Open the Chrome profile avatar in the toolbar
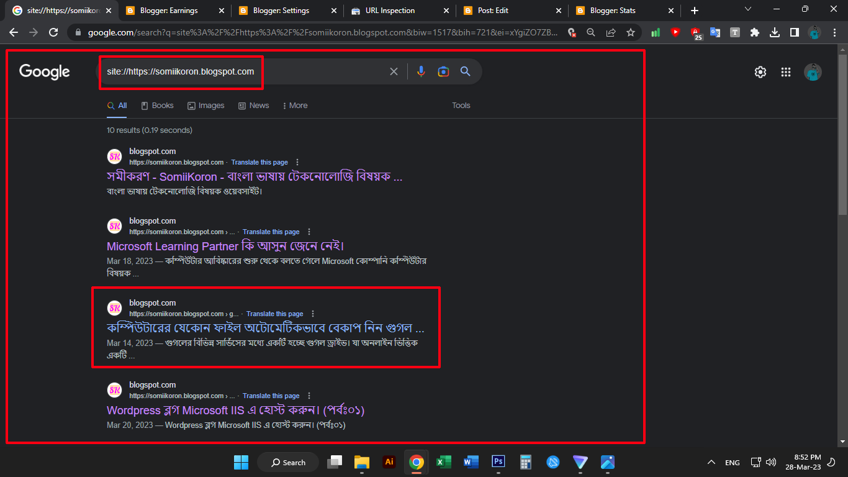Image resolution: width=848 pixels, height=477 pixels. click(x=814, y=32)
